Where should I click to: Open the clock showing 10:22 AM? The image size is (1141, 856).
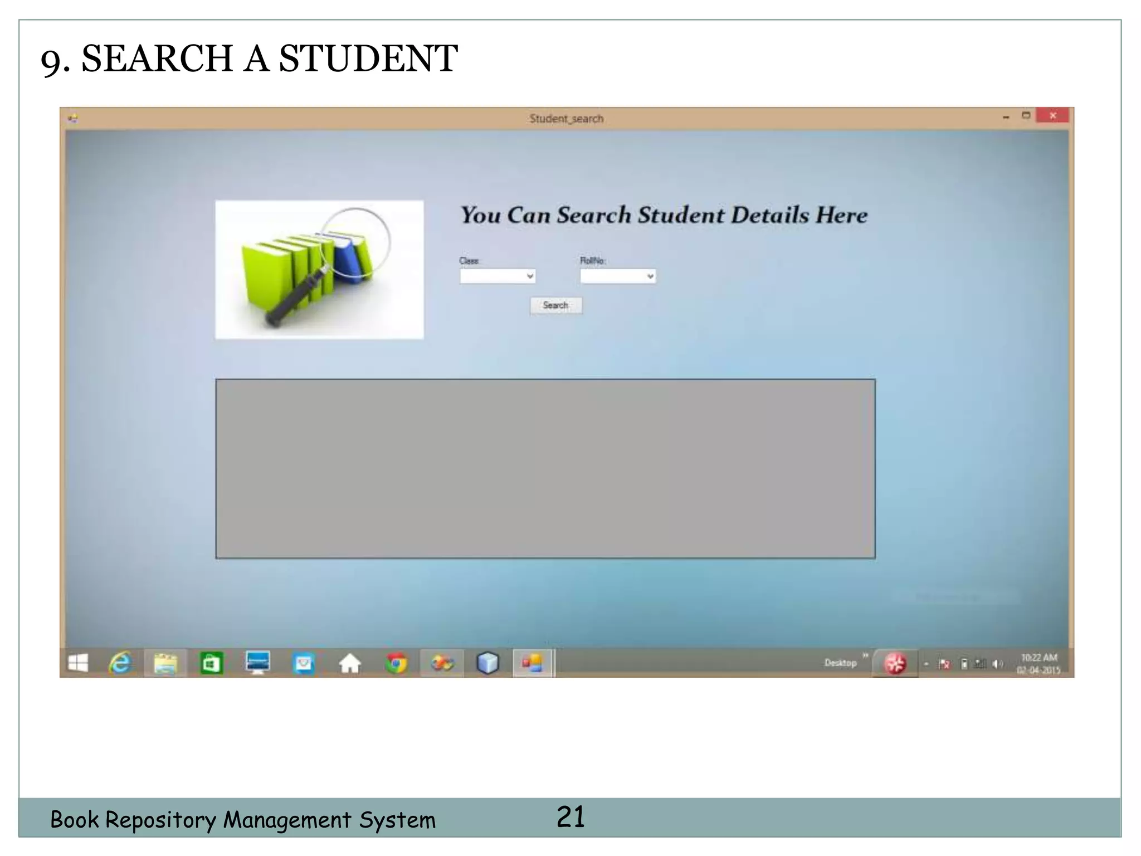click(x=1039, y=664)
